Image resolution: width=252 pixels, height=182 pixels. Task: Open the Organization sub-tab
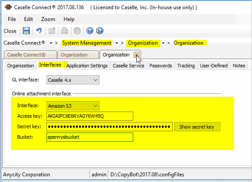coord(21,66)
